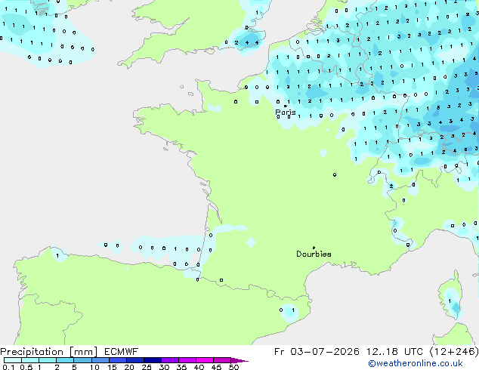Click the Dourbies location label
This screenshot has height=370, width=479.
pyautogui.click(x=314, y=254)
